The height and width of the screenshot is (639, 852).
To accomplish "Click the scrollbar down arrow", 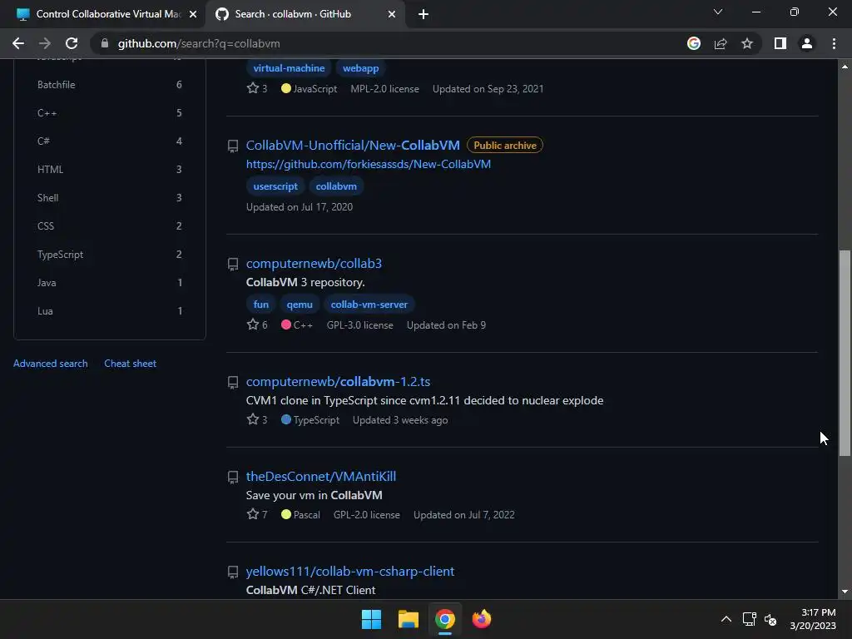I will (845, 592).
